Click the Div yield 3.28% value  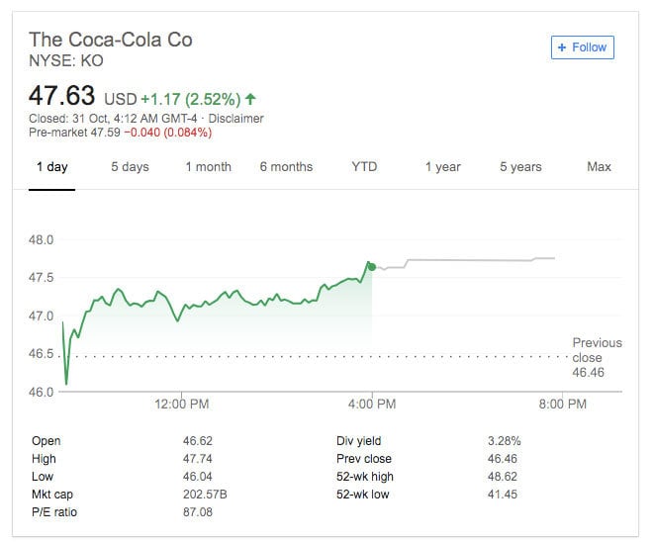click(505, 441)
